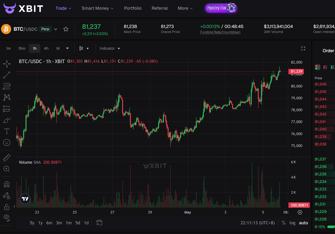
Task: Select the brush drawing tool
Action: coord(7,120)
